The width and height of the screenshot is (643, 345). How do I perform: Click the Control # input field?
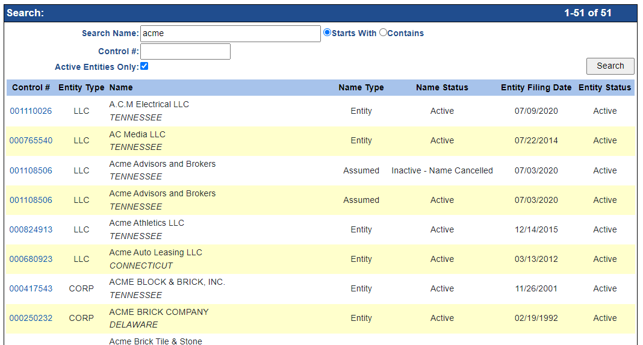[x=185, y=52]
